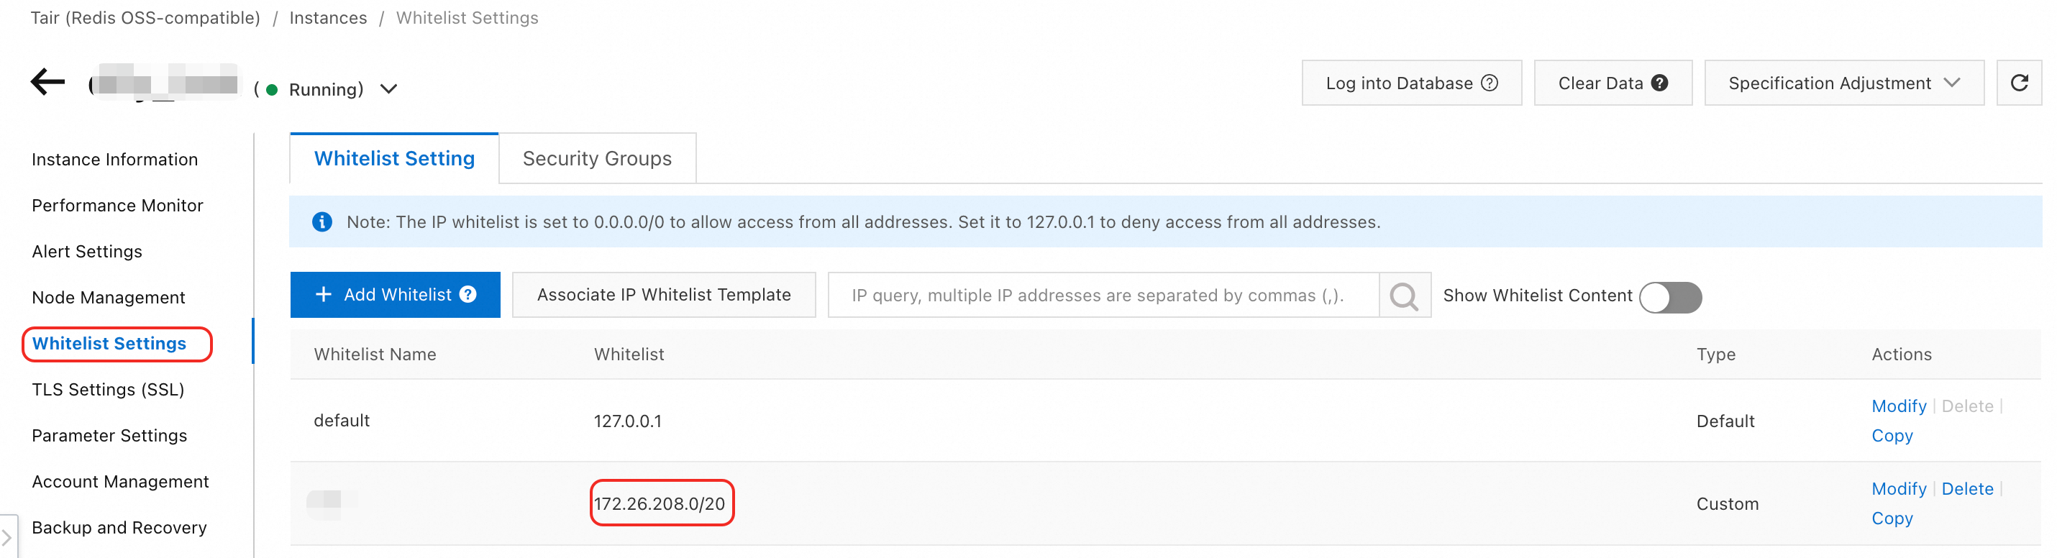Image resolution: width=2057 pixels, height=558 pixels.
Task: Select the Whitelist Setting tab
Action: 394,159
